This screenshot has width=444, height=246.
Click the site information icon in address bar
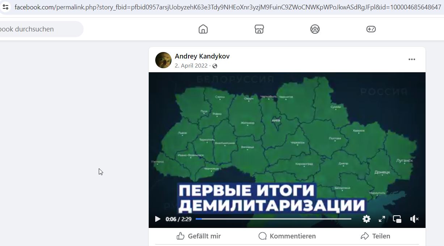[x=5, y=7]
